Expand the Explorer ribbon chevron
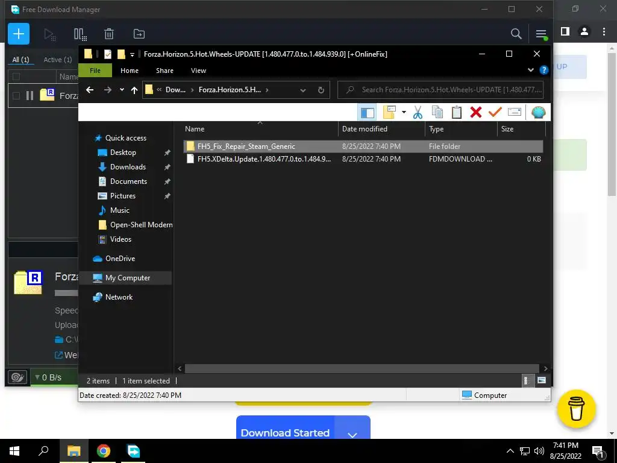Screen dimensions: 617x463 [530, 70]
